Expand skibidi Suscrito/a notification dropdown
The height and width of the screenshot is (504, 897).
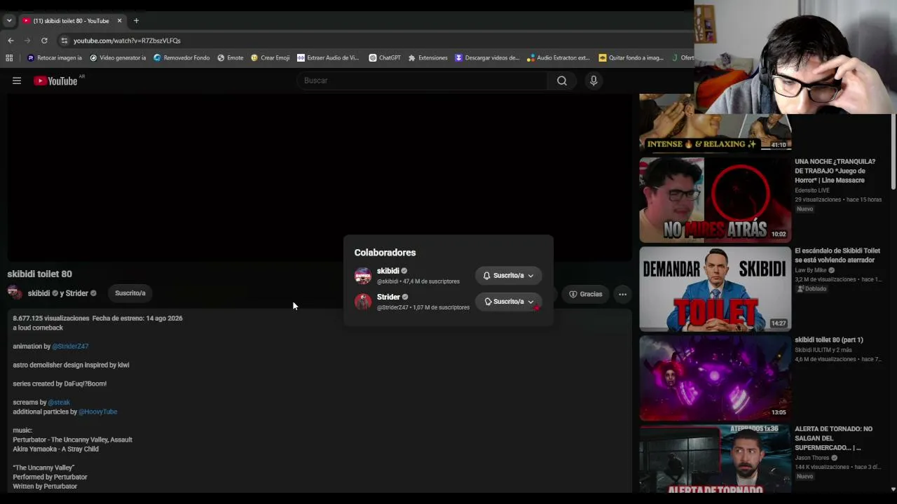click(x=508, y=276)
